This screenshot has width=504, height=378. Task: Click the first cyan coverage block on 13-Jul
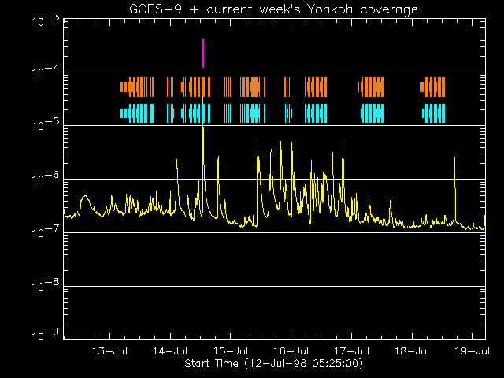137,113
